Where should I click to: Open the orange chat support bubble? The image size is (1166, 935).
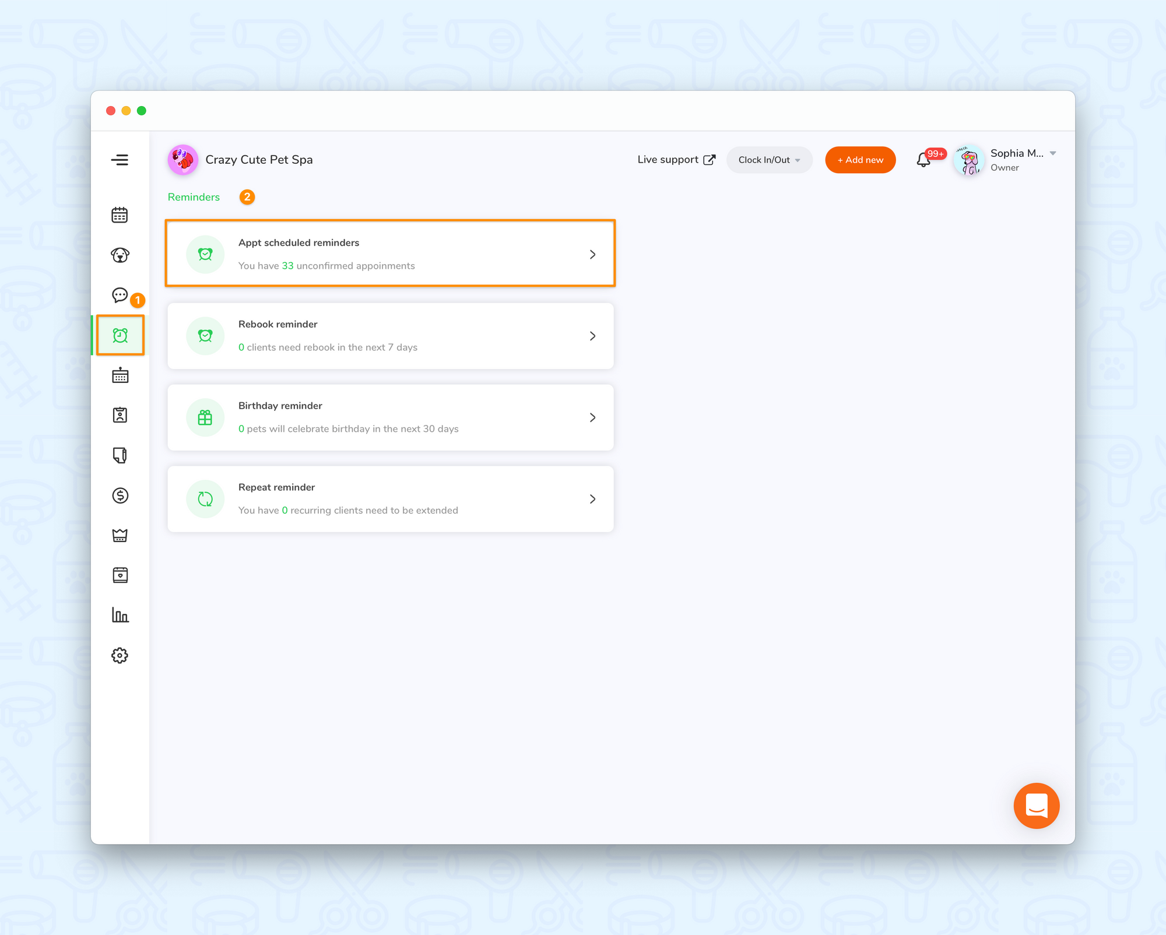[x=1036, y=806]
